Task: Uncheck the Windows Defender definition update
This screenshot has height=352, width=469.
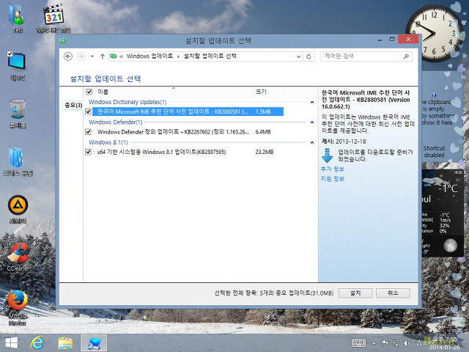Action: [x=88, y=132]
